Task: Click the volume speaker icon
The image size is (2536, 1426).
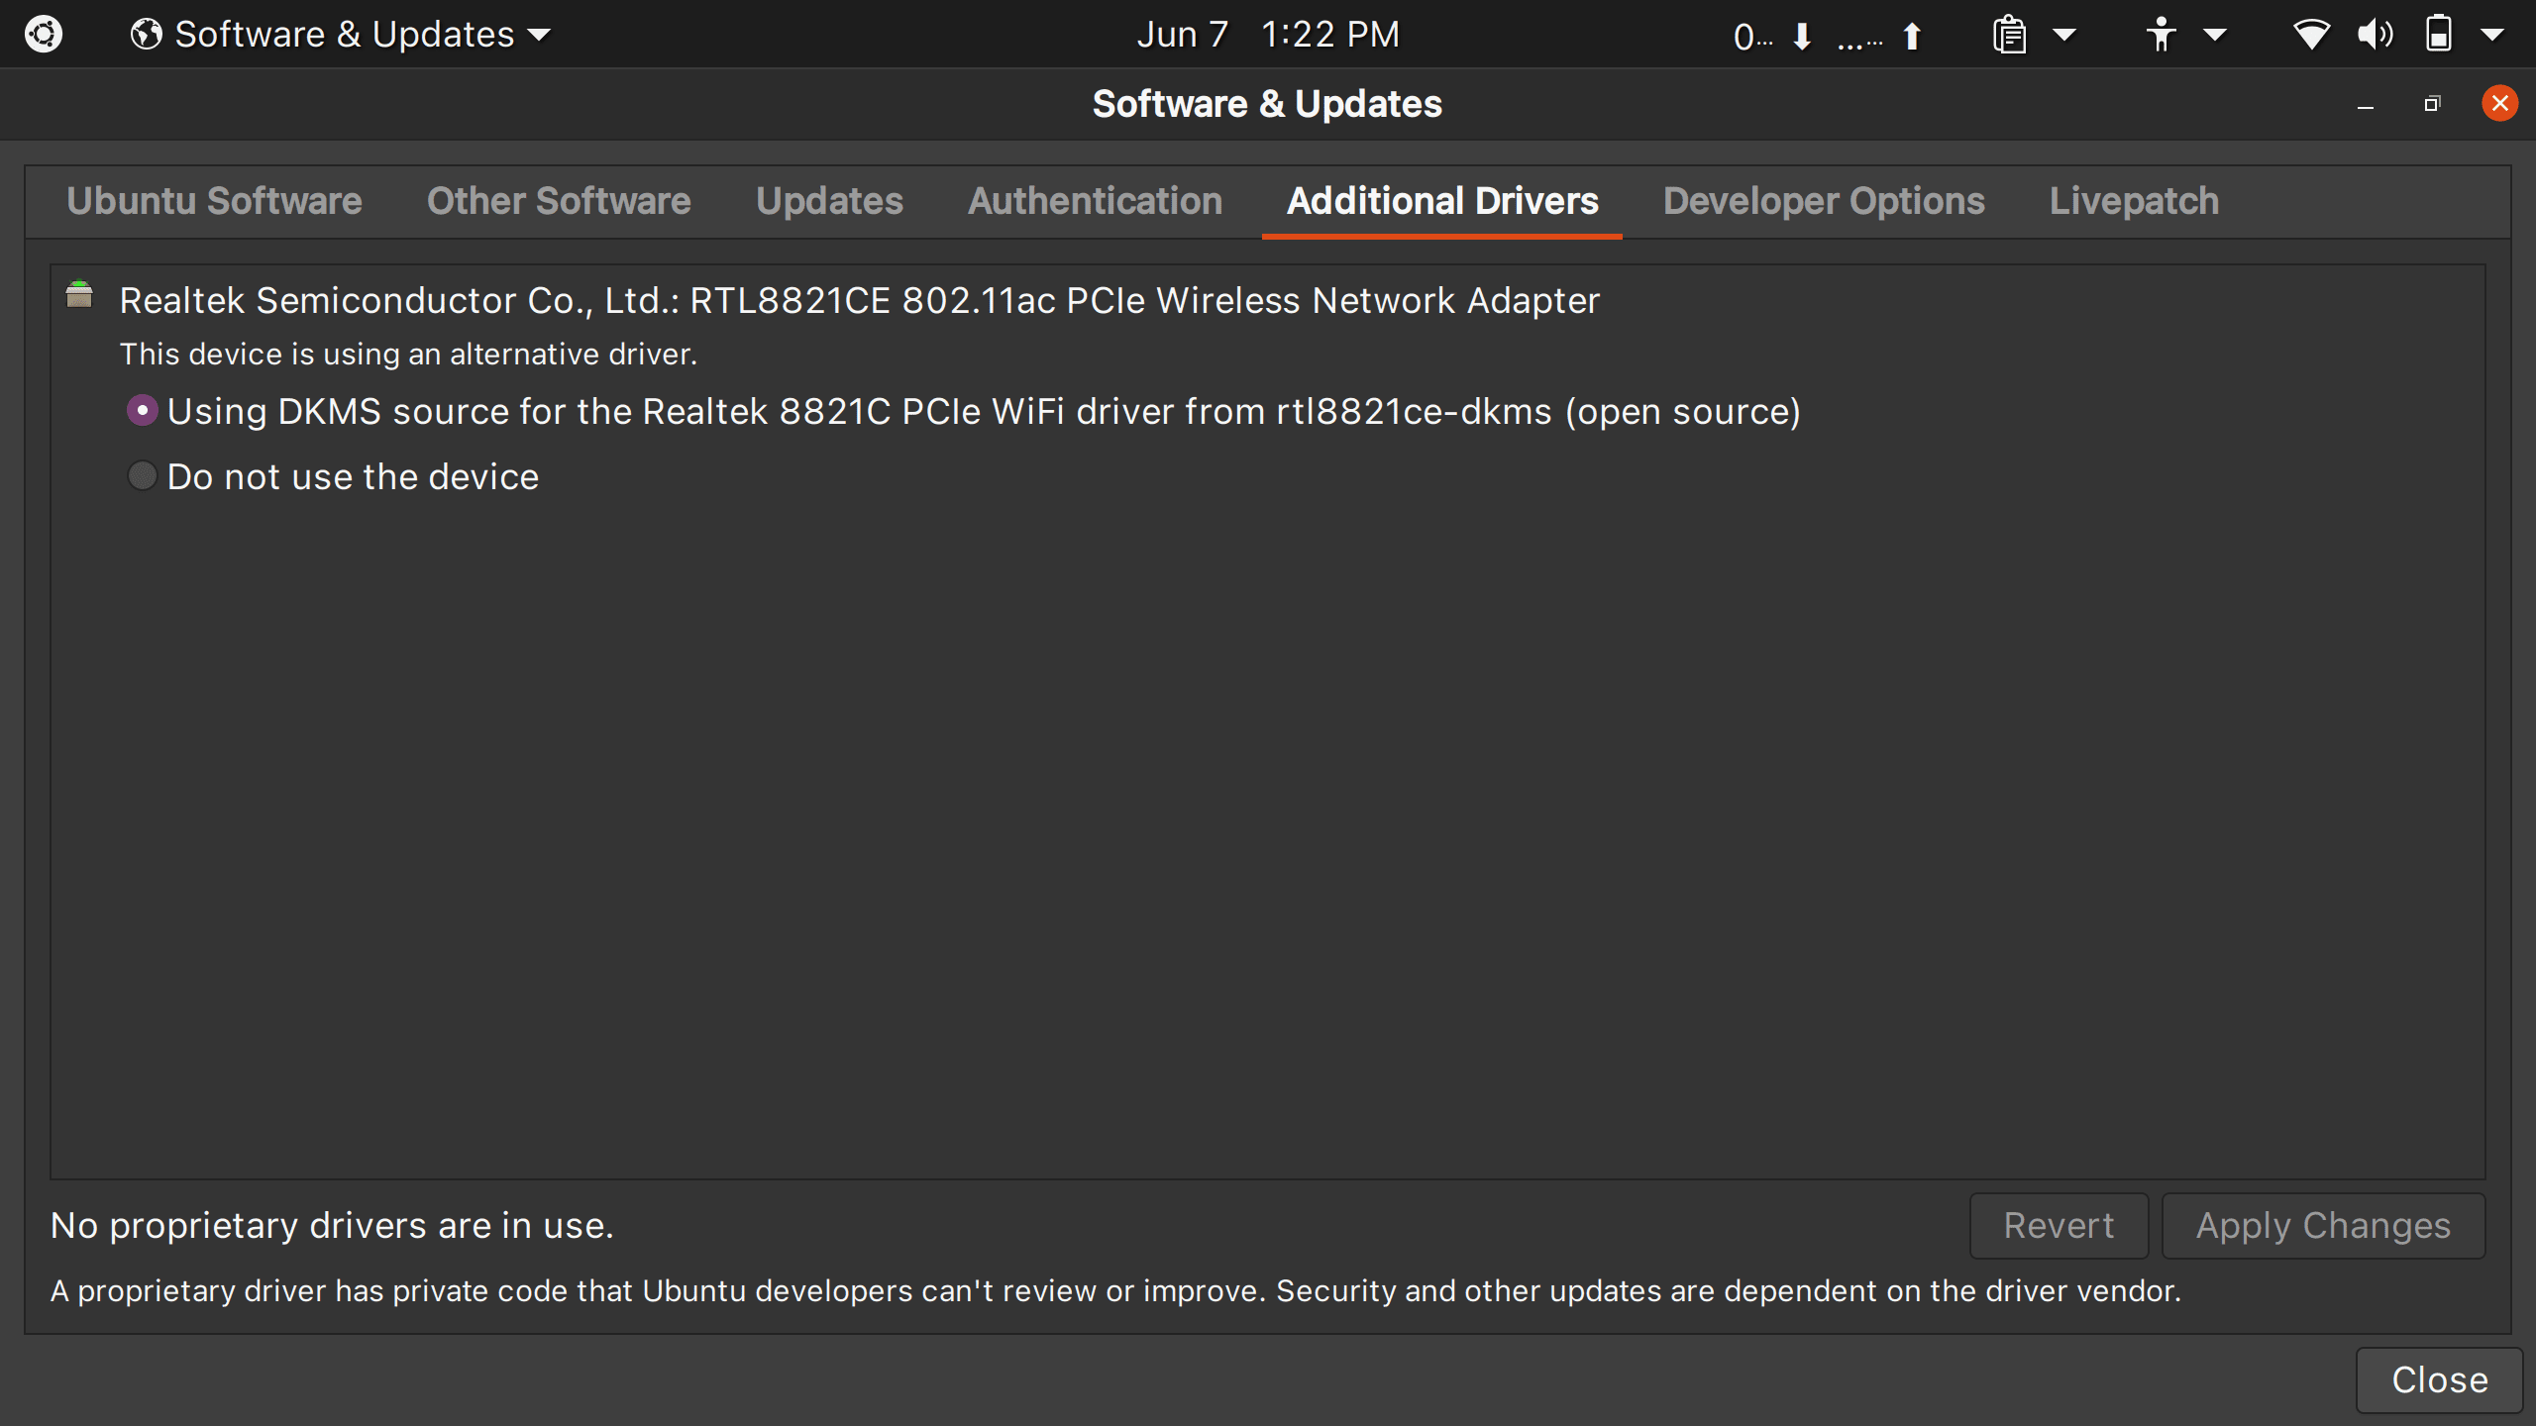Action: (2375, 35)
